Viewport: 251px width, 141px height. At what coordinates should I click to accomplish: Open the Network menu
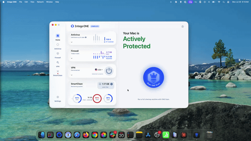tap(40, 2)
